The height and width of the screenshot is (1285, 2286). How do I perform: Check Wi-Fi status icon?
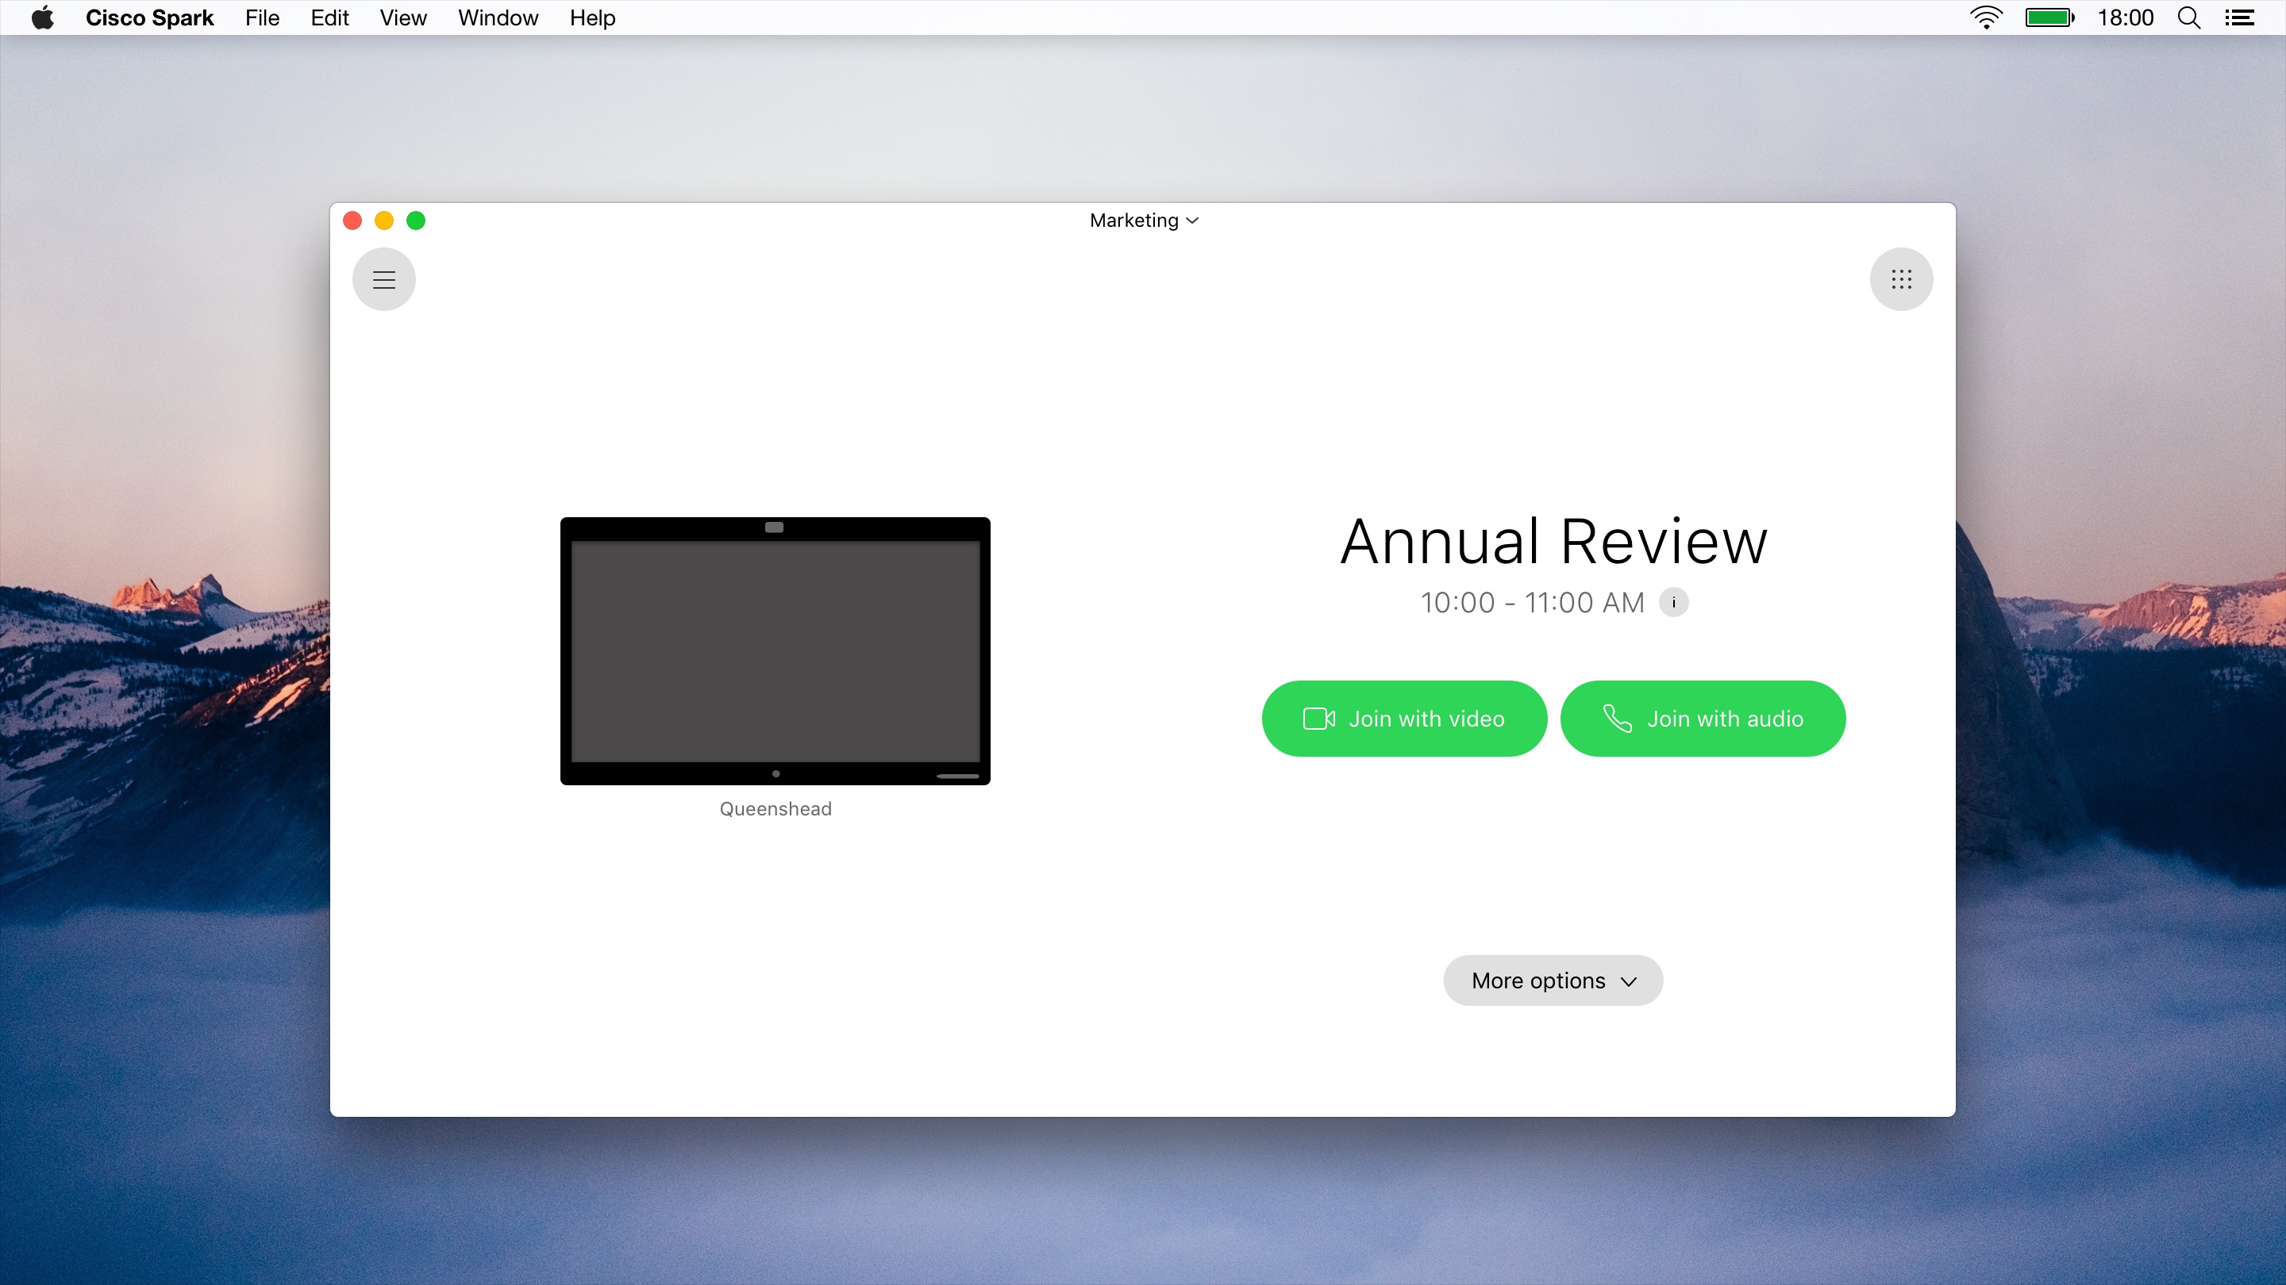click(x=1986, y=17)
